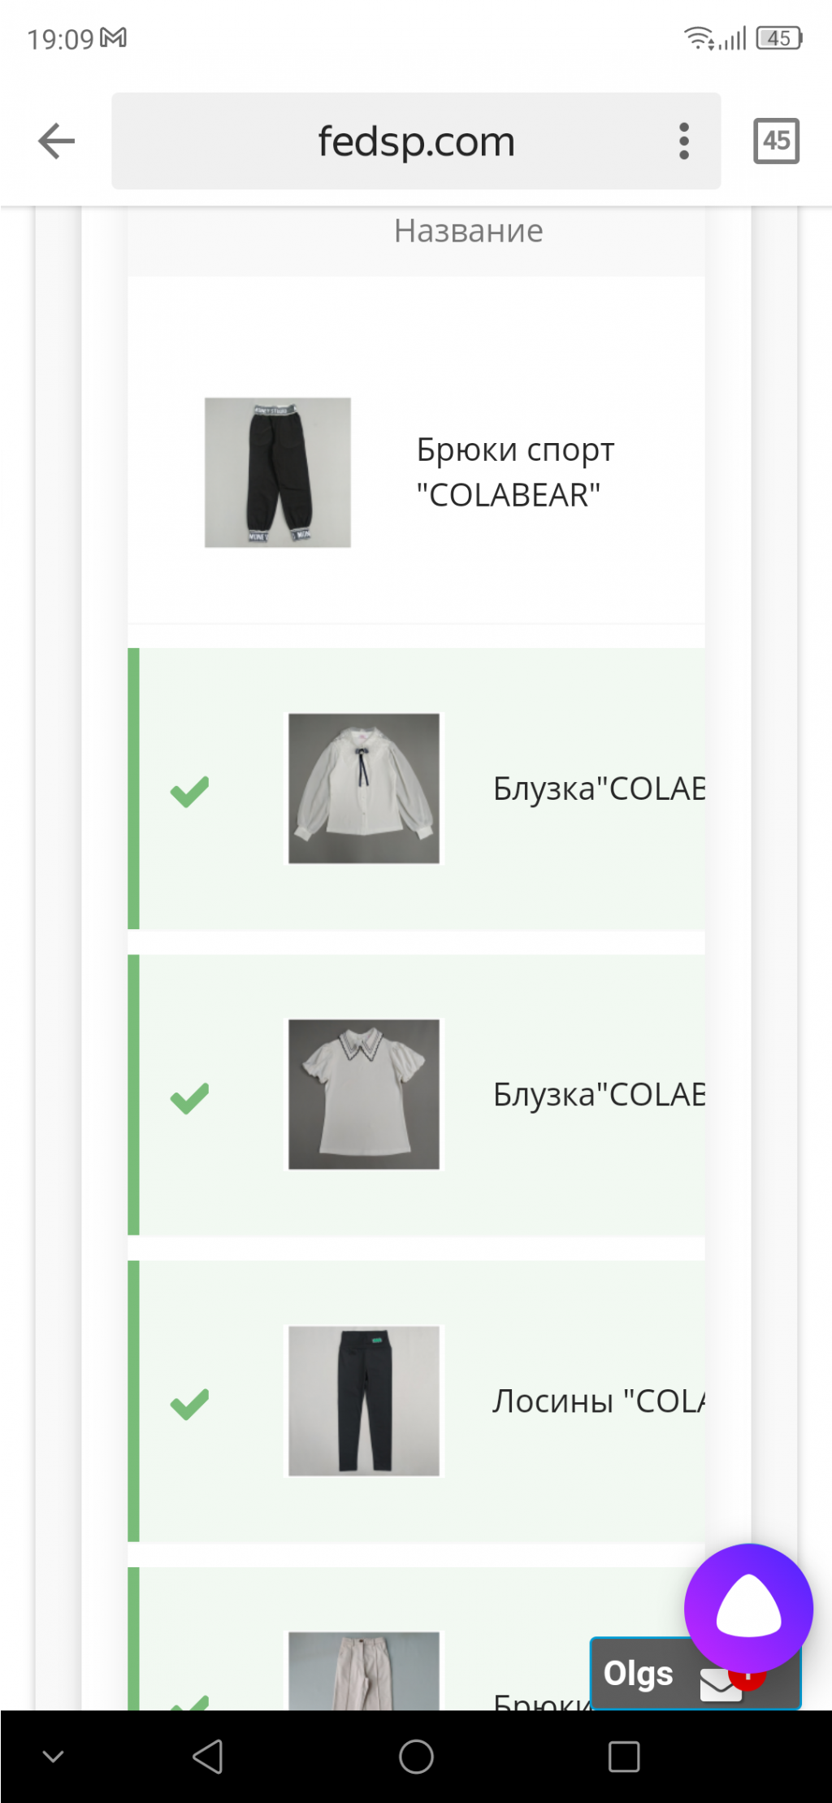Click the Название column header
Image resolution: width=832 pixels, height=1803 pixels.
coord(469,231)
